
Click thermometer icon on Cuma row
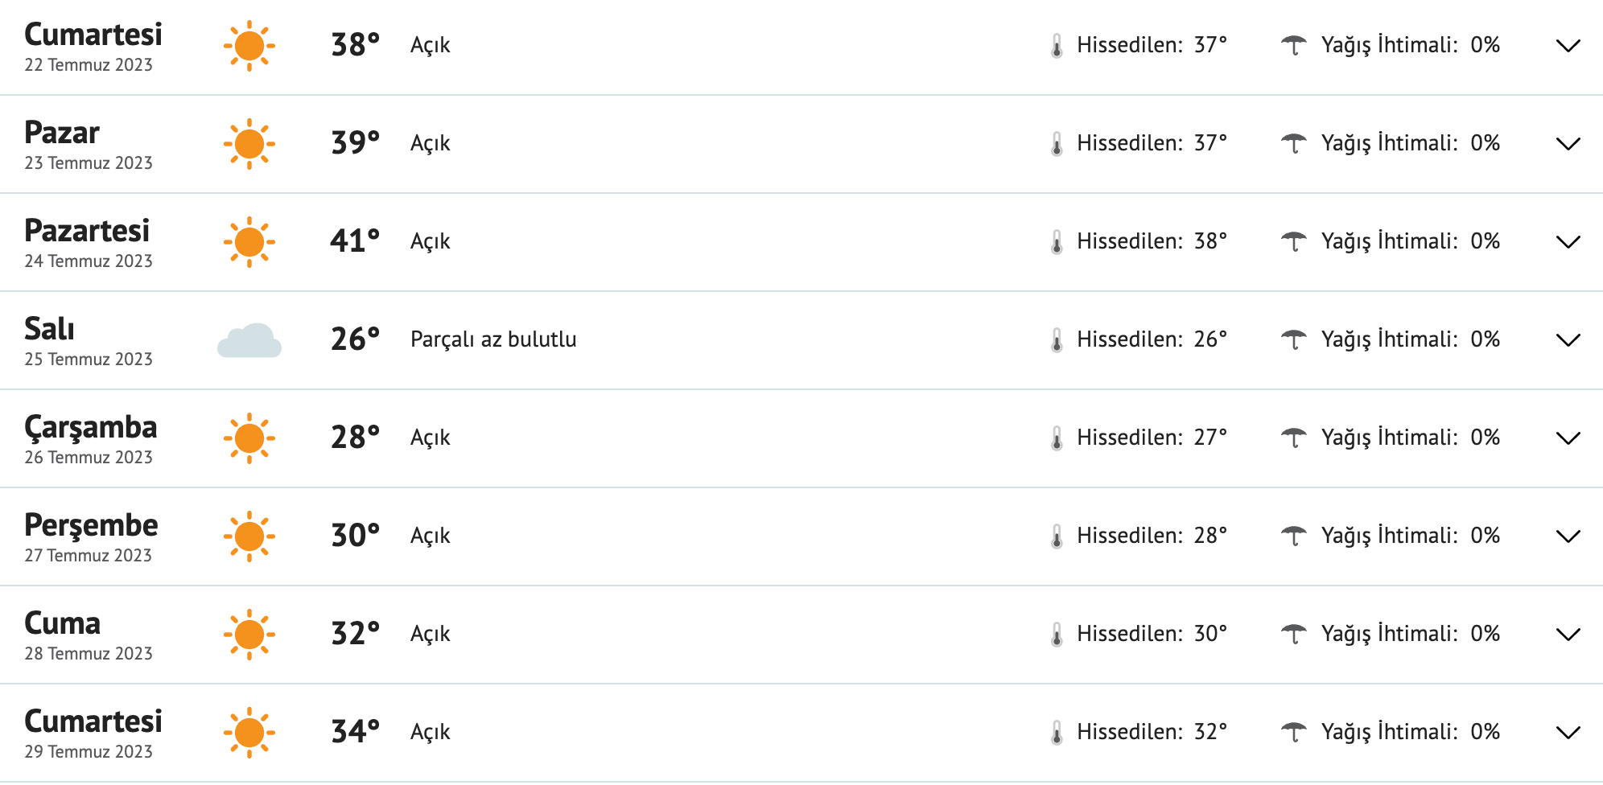[1057, 635]
